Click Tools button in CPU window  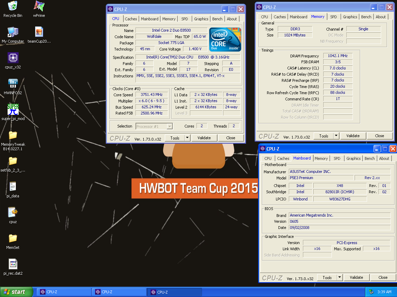175,138
